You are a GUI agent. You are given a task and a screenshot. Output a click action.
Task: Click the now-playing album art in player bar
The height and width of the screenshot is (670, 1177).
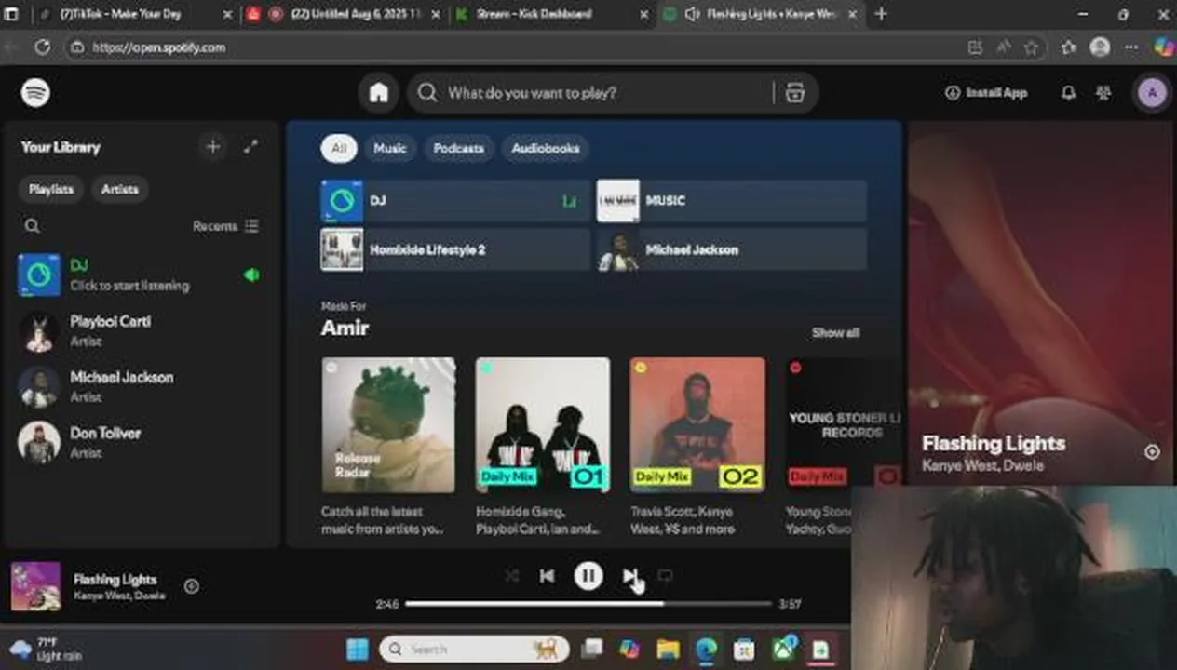click(35, 586)
